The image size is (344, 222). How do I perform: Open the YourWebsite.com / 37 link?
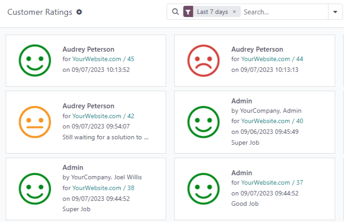tap(272, 182)
